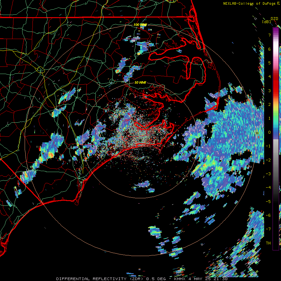Click the DZD legend title
Screen dimensions: 281x281
click(274, 19)
